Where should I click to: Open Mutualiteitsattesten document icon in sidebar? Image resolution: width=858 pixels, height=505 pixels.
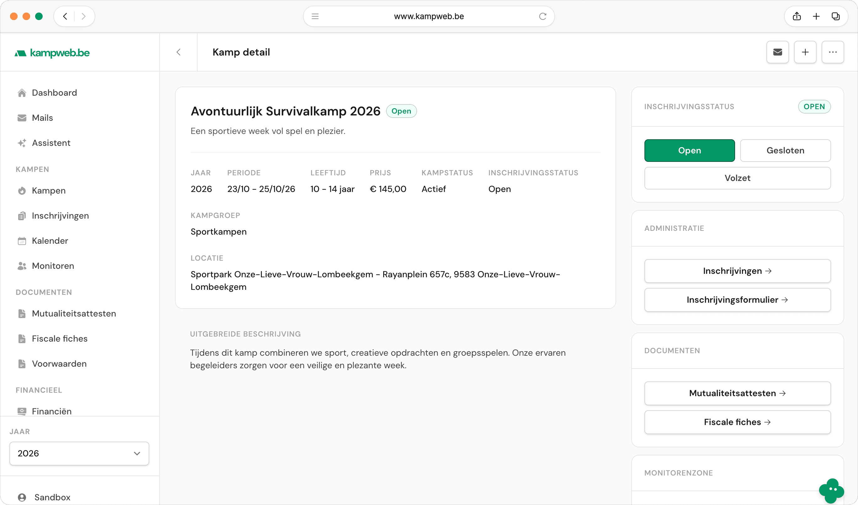(x=22, y=314)
